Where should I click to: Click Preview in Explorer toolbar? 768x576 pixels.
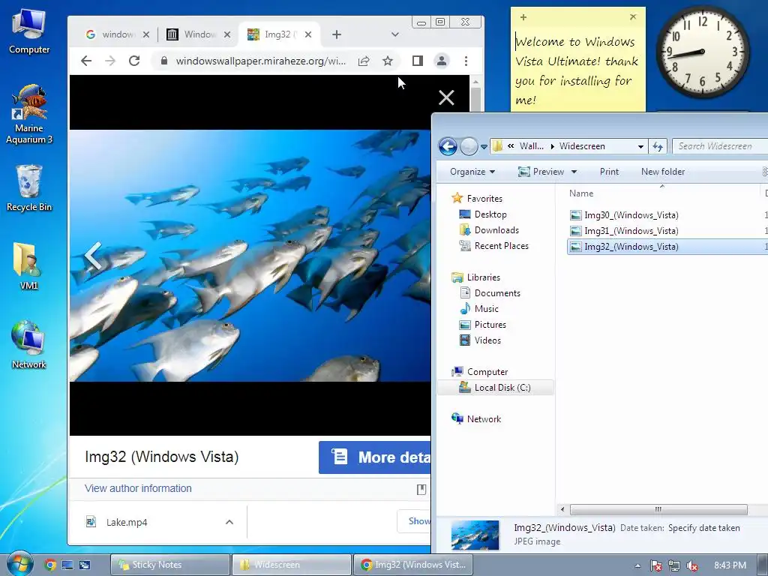coord(541,172)
